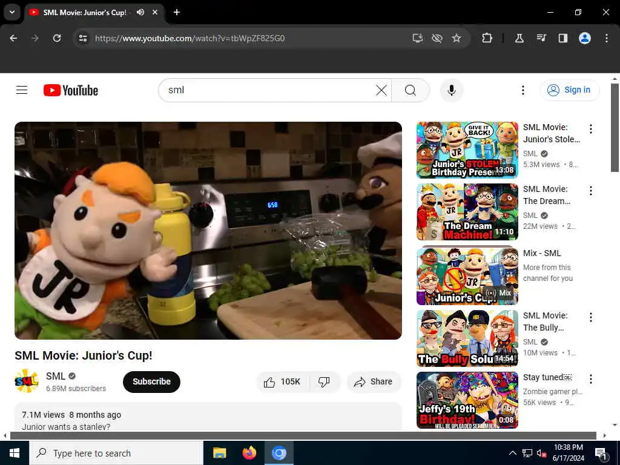The height and width of the screenshot is (465, 620).
Task: Close the SML Movie tab
Action: tap(155, 12)
